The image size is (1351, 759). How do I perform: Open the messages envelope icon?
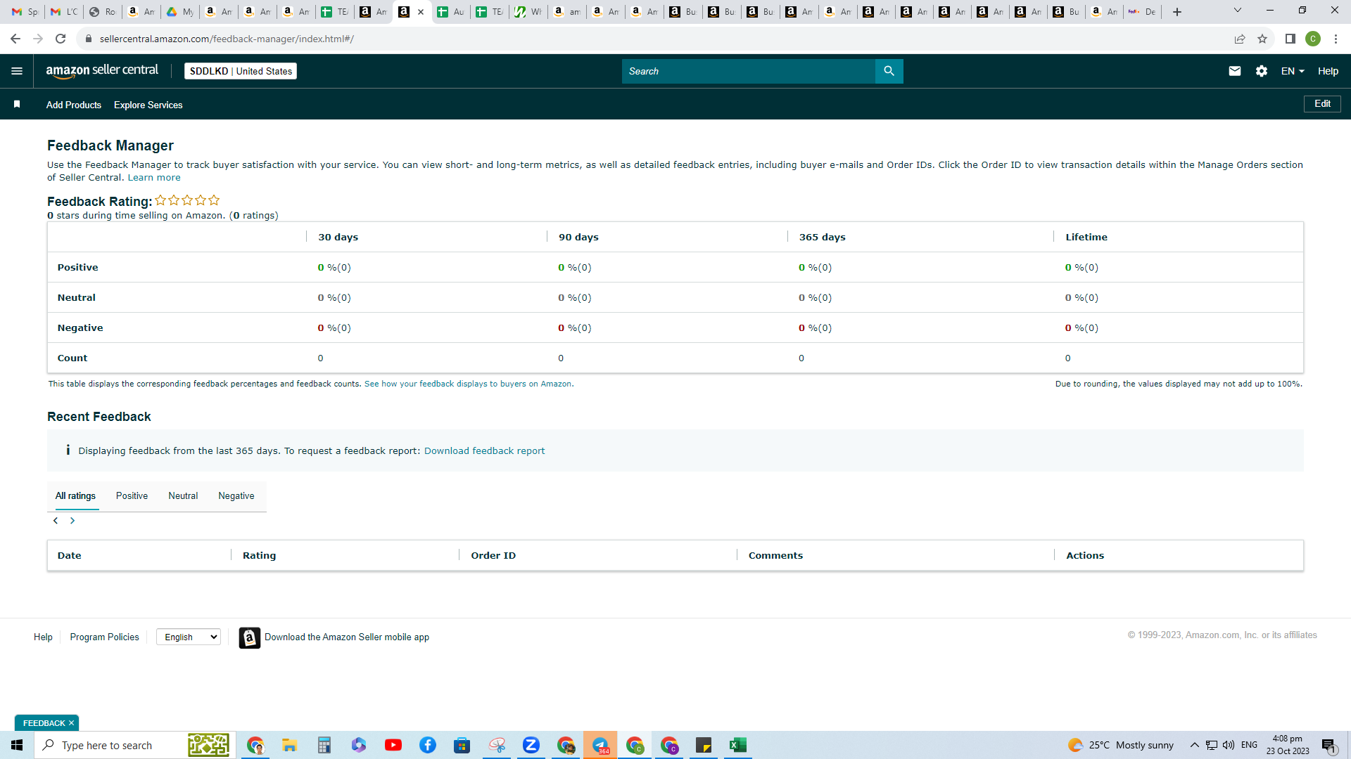coord(1234,71)
